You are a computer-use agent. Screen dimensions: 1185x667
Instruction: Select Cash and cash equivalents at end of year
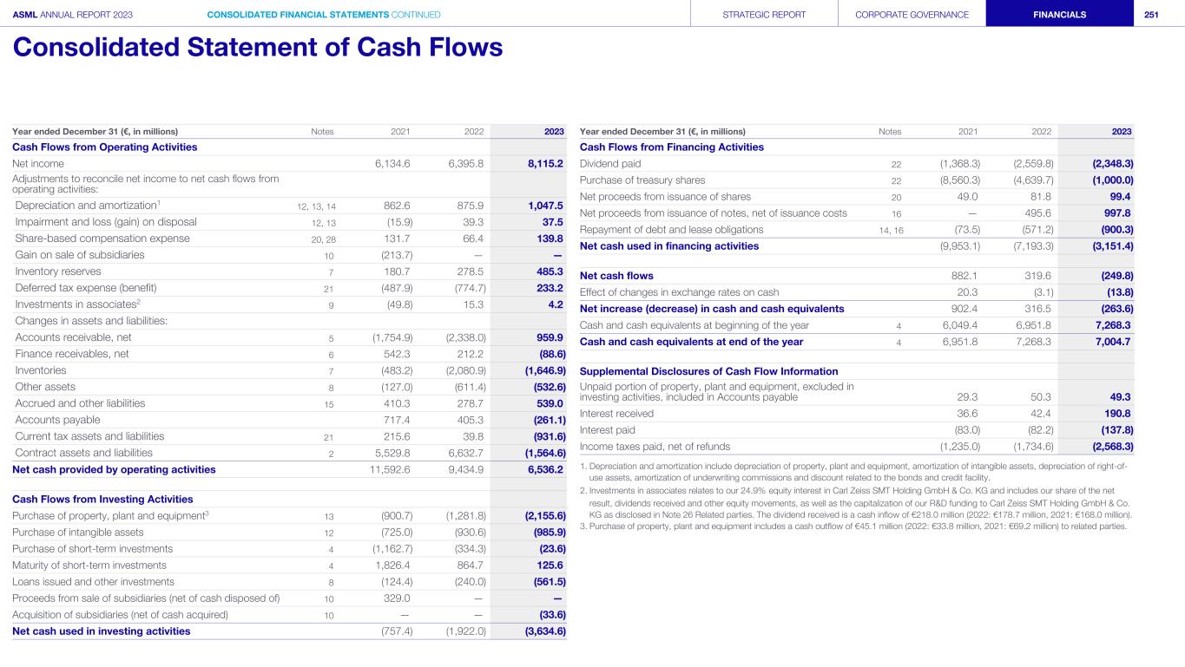point(691,342)
